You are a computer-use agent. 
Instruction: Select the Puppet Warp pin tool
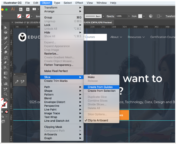pos(5,63)
